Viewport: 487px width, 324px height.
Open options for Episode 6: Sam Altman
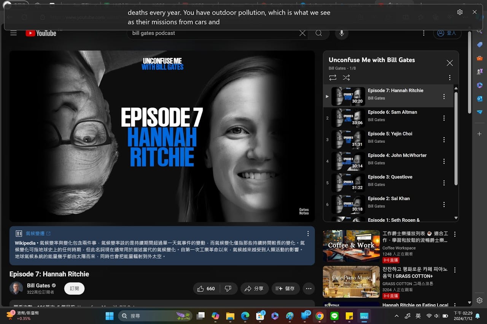pyautogui.click(x=444, y=118)
